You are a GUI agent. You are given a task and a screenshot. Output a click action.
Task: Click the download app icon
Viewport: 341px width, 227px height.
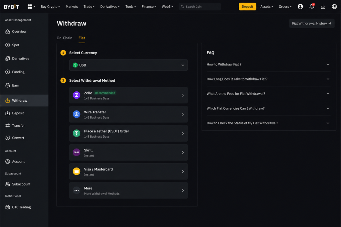tap(323, 7)
